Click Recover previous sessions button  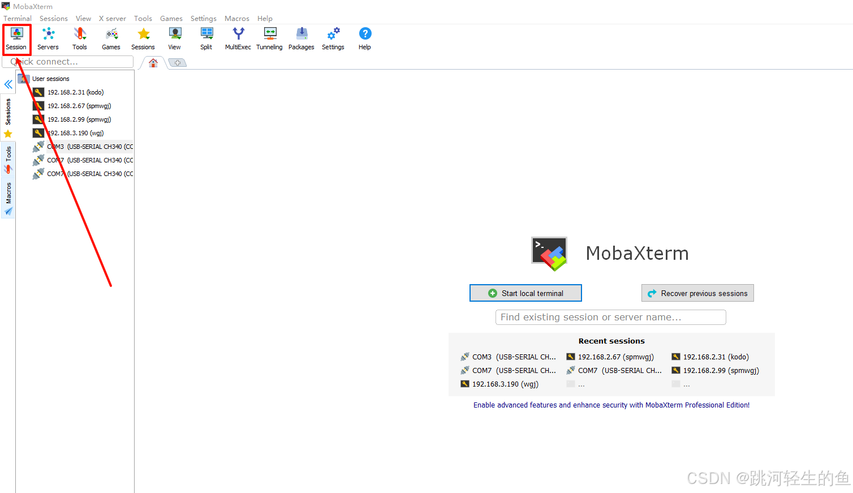697,293
